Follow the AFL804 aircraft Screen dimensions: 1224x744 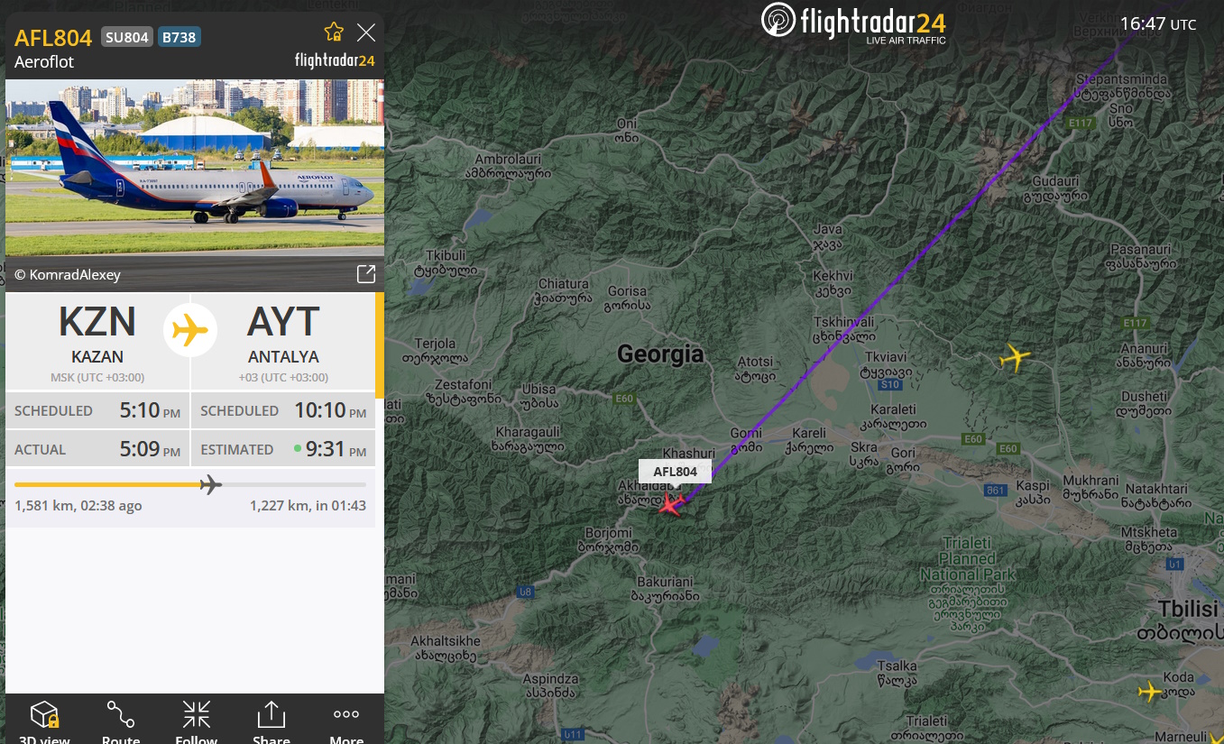click(x=197, y=721)
